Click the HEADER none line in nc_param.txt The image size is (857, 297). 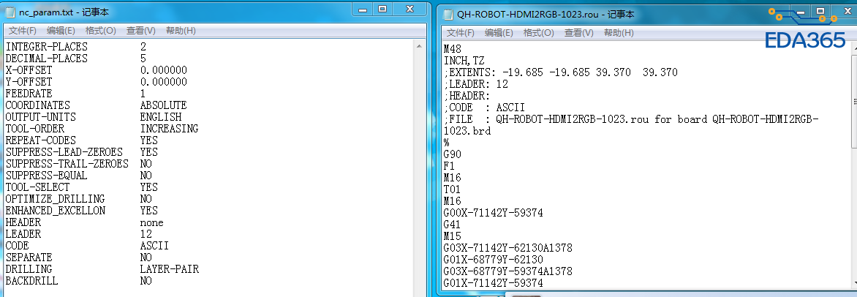point(84,222)
